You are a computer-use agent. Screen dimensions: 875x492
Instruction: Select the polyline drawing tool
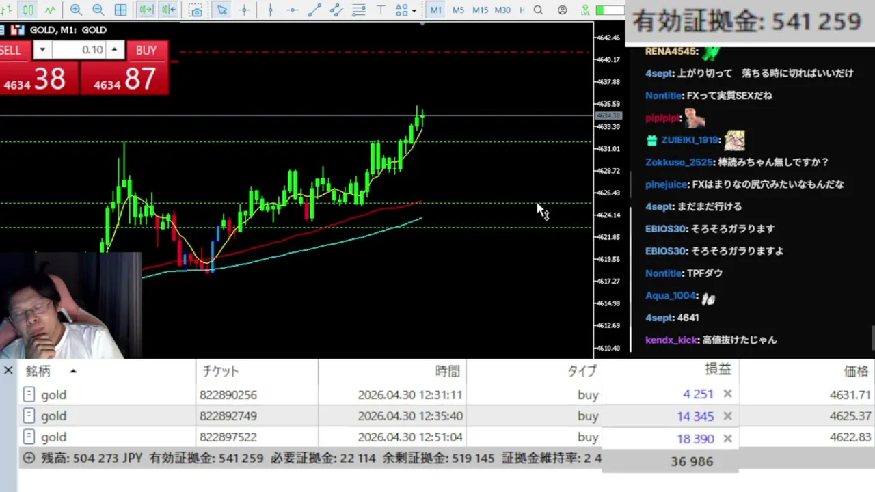[x=336, y=10]
